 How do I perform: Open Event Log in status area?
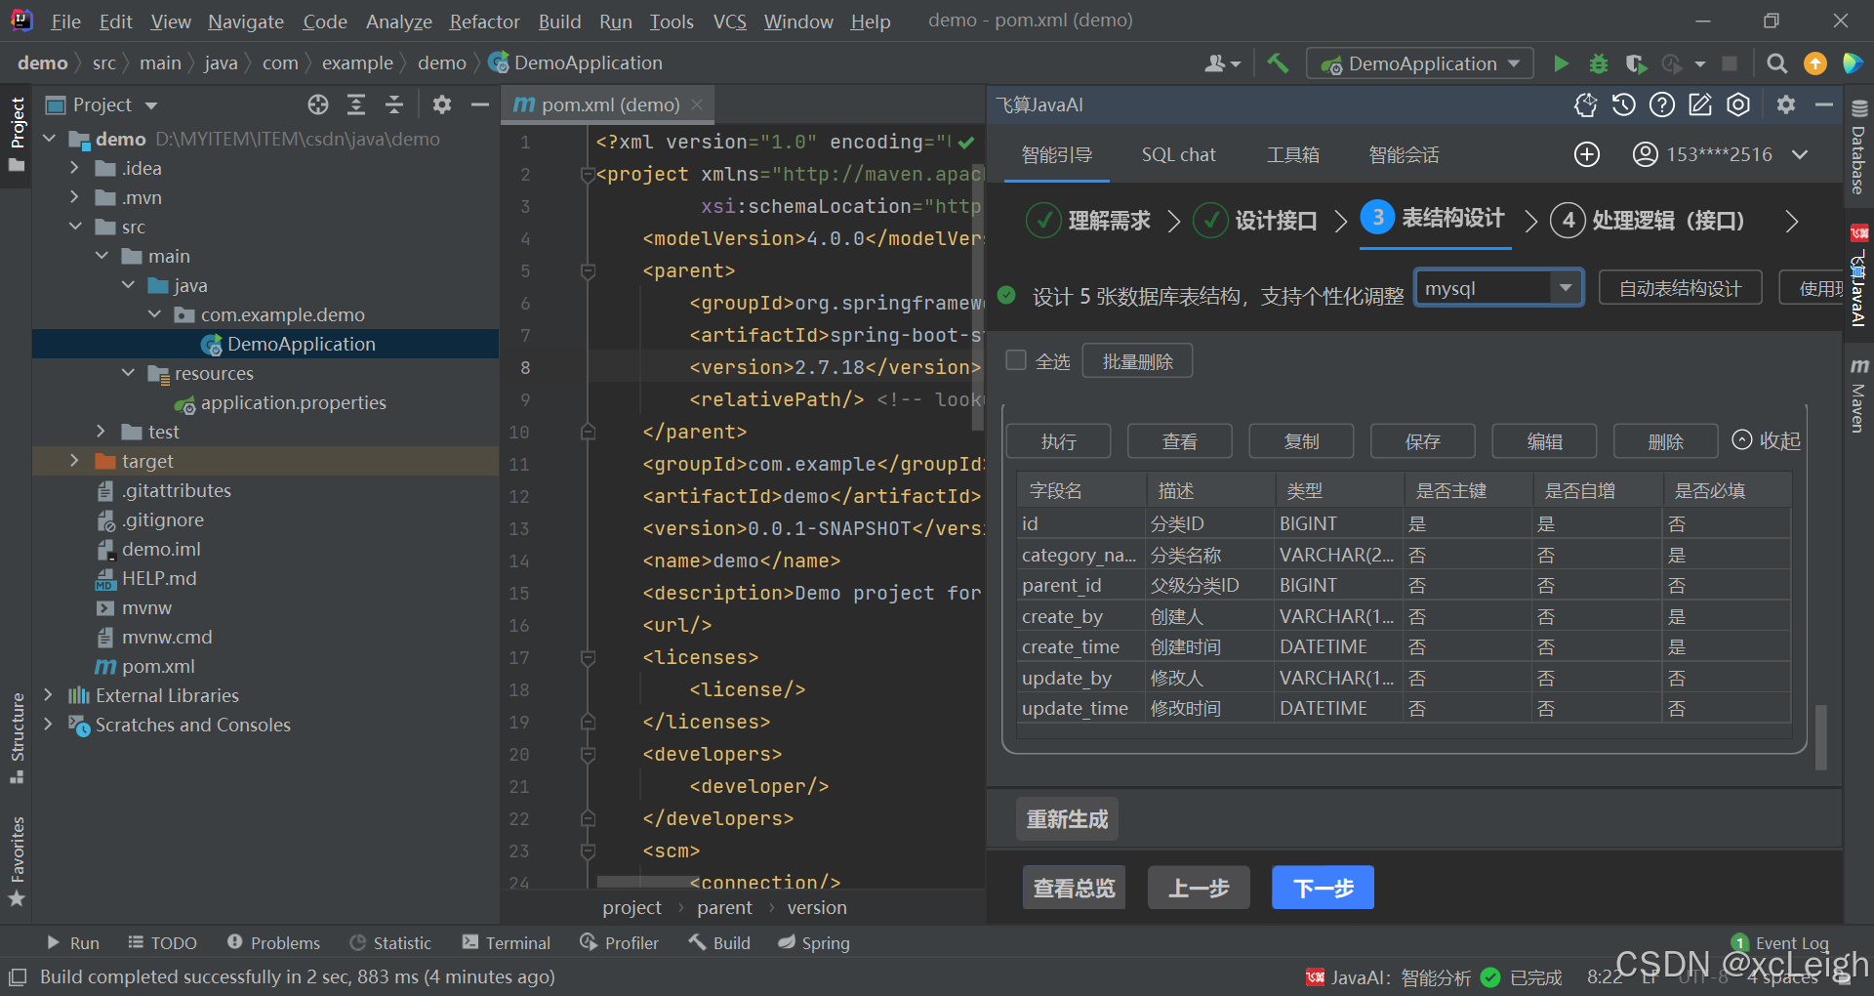[1780, 942]
